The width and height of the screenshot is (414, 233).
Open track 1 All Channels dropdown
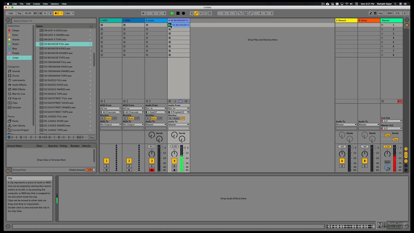111,112
